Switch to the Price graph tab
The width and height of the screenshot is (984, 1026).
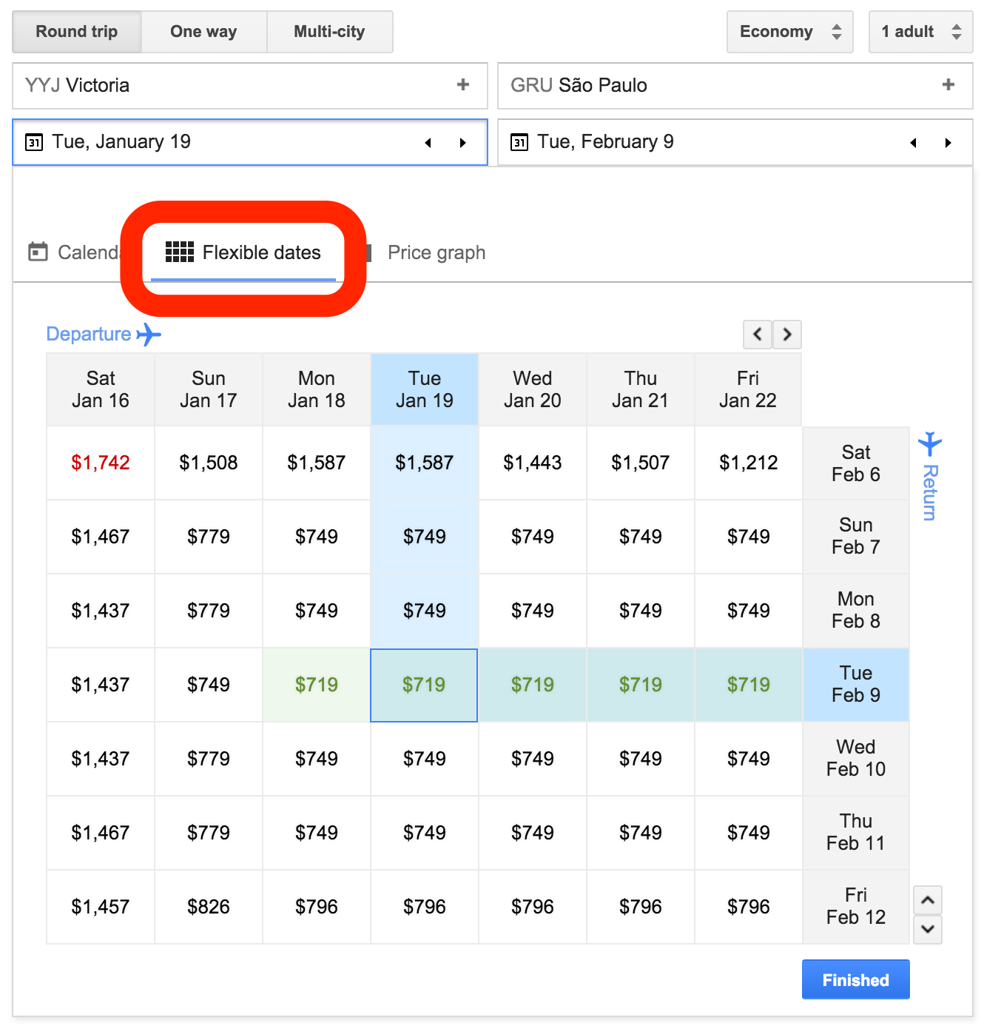(437, 253)
